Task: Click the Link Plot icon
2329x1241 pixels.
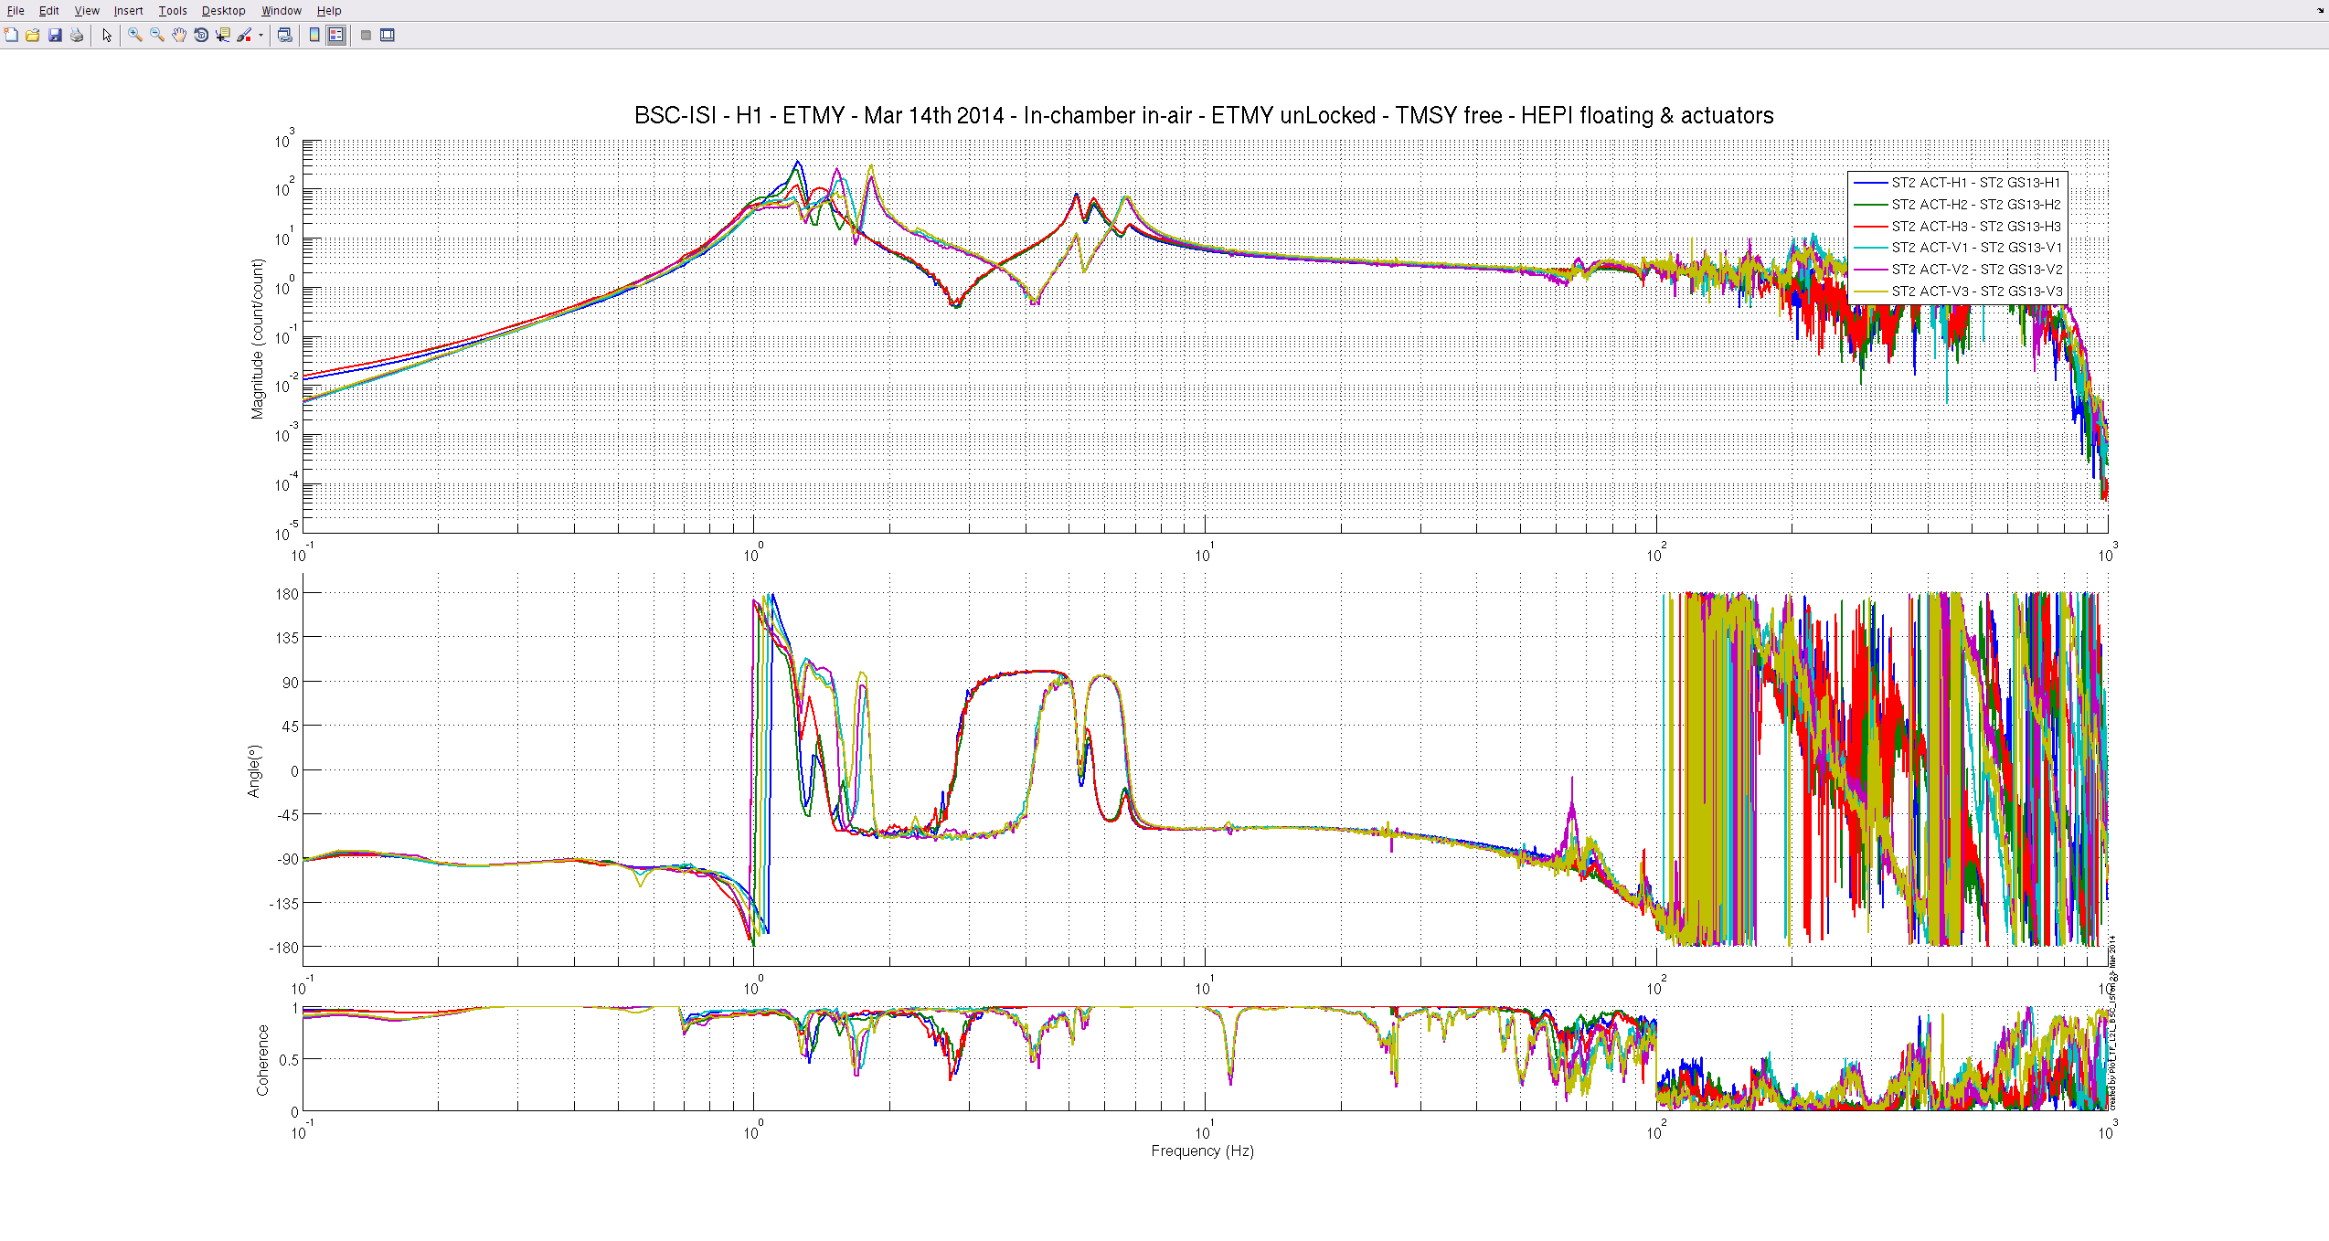Action: pyautogui.click(x=285, y=35)
